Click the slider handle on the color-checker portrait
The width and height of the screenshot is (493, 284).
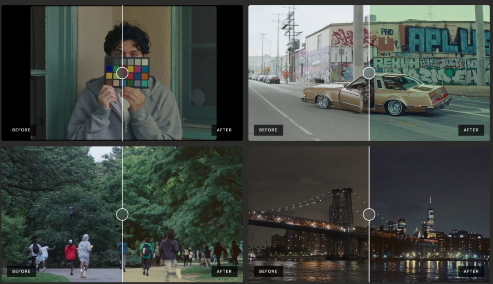click(x=122, y=73)
